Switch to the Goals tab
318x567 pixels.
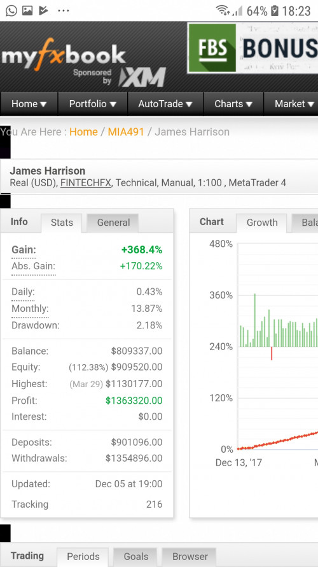tap(135, 557)
